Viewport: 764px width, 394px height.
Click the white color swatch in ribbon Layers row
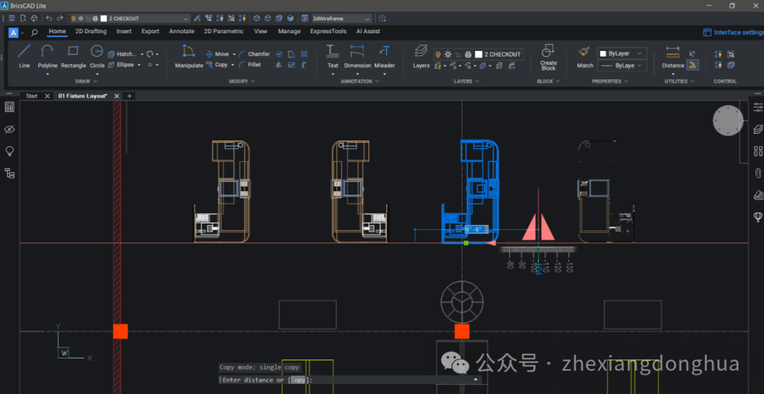coord(478,54)
